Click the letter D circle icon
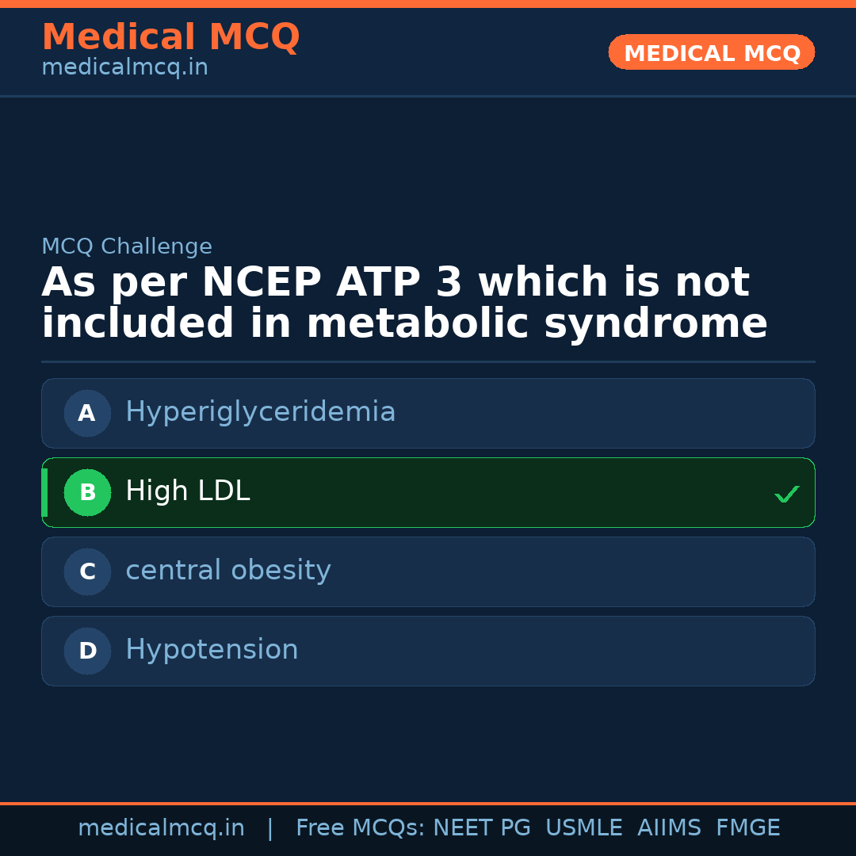Viewport: 856px width, 856px height. (87, 651)
